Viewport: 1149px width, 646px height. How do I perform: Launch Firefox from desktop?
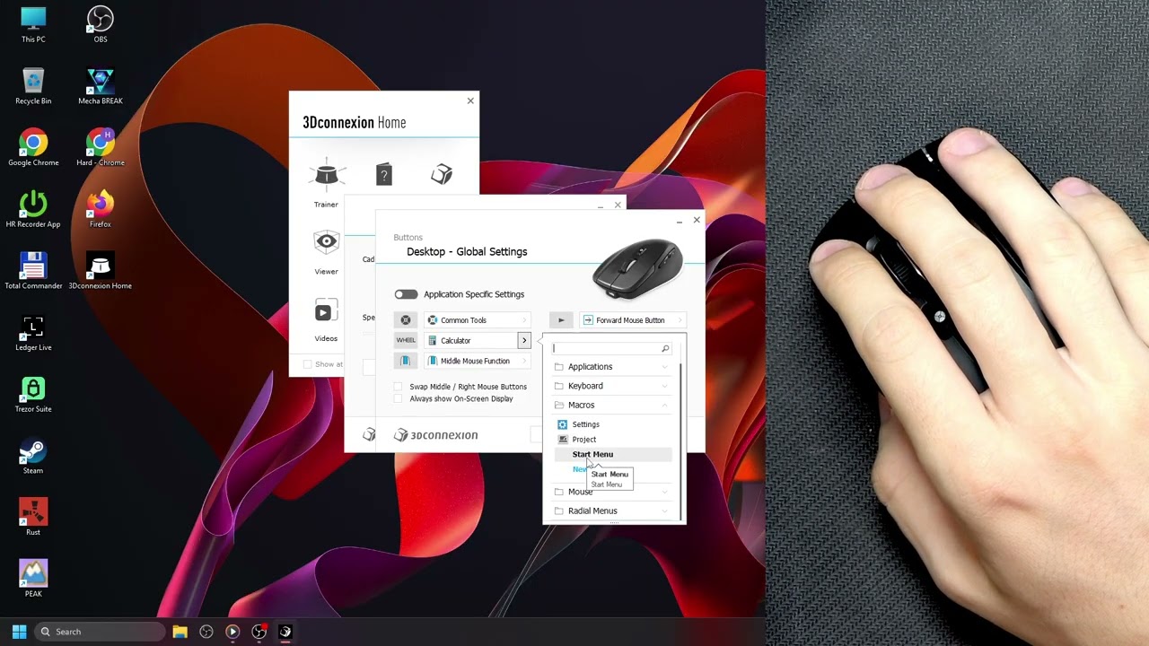[101, 209]
